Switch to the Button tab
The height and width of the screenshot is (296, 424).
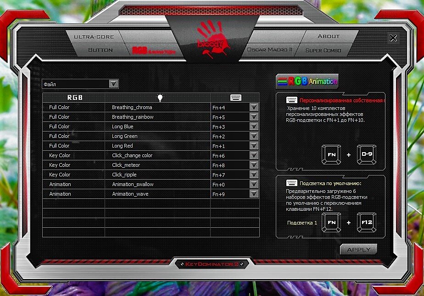pos(100,50)
